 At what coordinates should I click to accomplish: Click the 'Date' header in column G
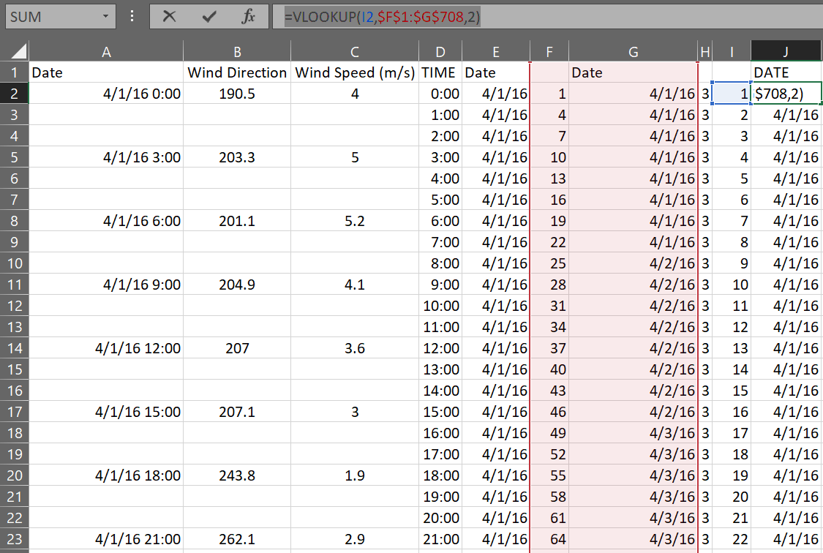tap(633, 72)
